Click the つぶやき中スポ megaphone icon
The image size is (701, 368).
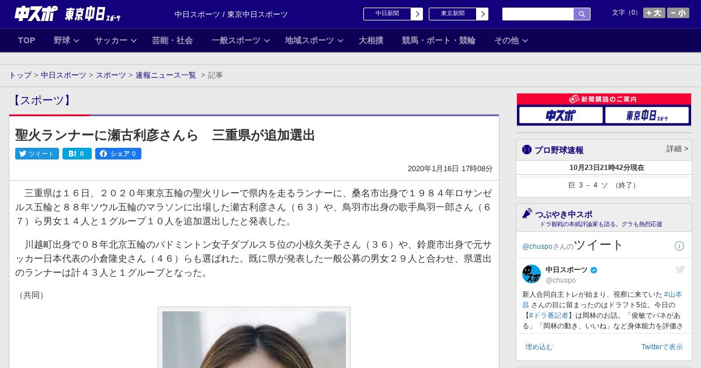527,213
